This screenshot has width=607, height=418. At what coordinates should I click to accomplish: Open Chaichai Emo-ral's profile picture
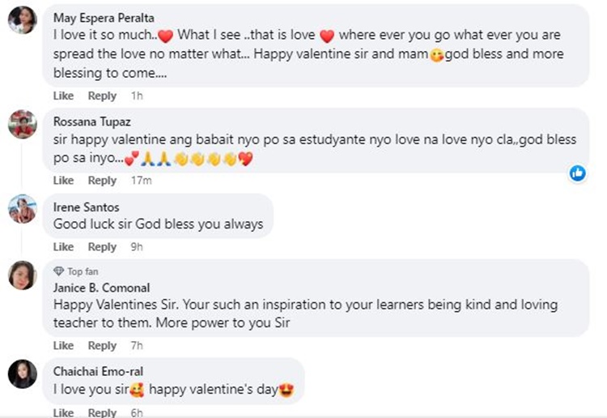[x=22, y=373]
